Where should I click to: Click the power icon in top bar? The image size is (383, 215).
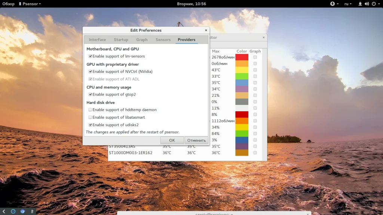[374, 4]
